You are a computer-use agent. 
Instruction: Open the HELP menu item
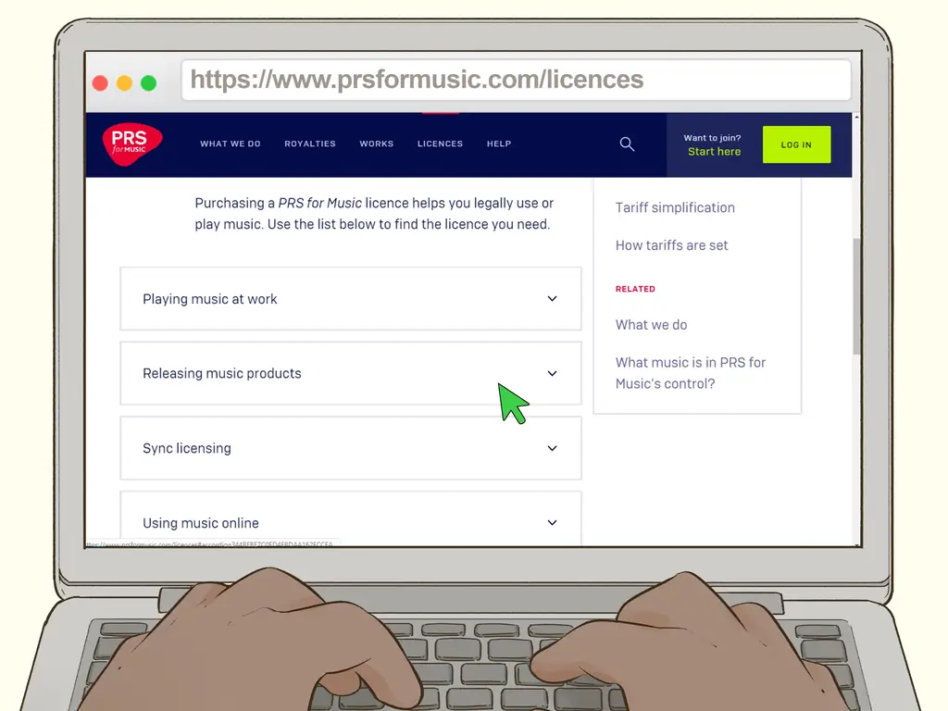tap(499, 143)
